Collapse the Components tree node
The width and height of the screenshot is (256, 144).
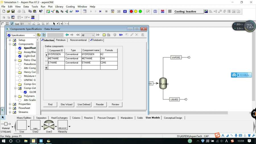click(x=10, y=44)
